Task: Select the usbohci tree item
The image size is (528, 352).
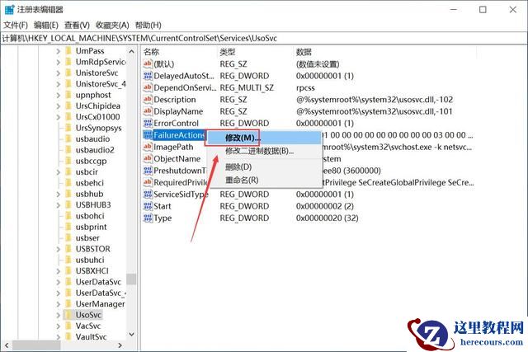Action: [x=90, y=216]
